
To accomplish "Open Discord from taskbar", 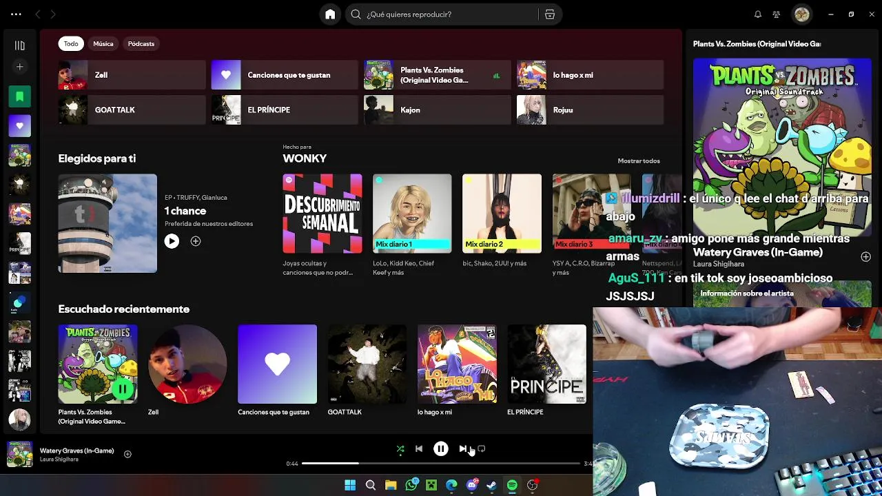I will 472,485.
